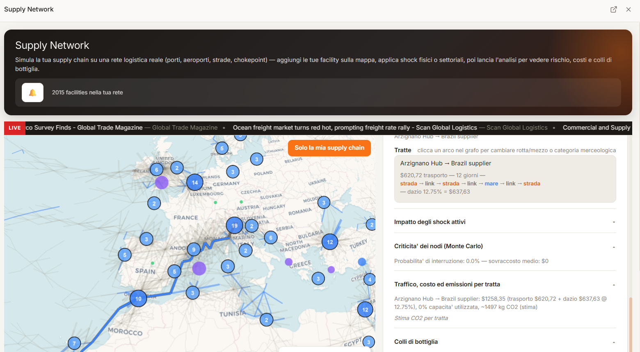The height and width of the screenshot is (352, 640).
Task: Open the 2 cluster marker near Slovenia
Action: click(252, 226)
